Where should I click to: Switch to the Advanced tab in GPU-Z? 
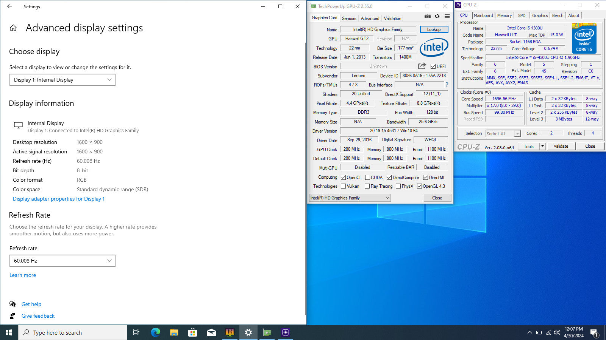point(370,18)
